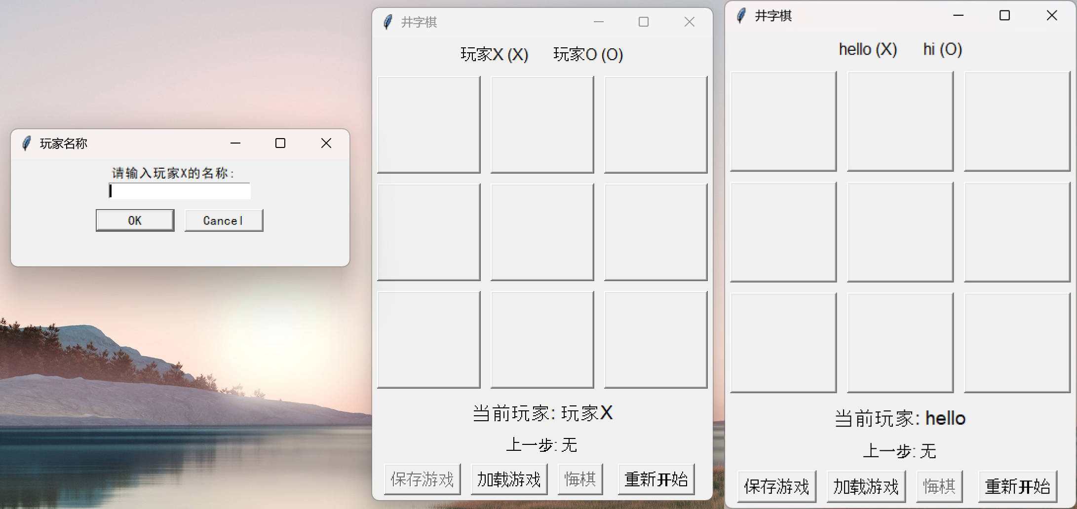Image resolution: width=1077 pixels, height=509 pixels.
Task: Mark center cell in hello board
Action: pos(900,232)
